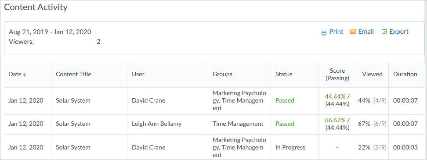Click the printer icon

click(x=324, y=32)
